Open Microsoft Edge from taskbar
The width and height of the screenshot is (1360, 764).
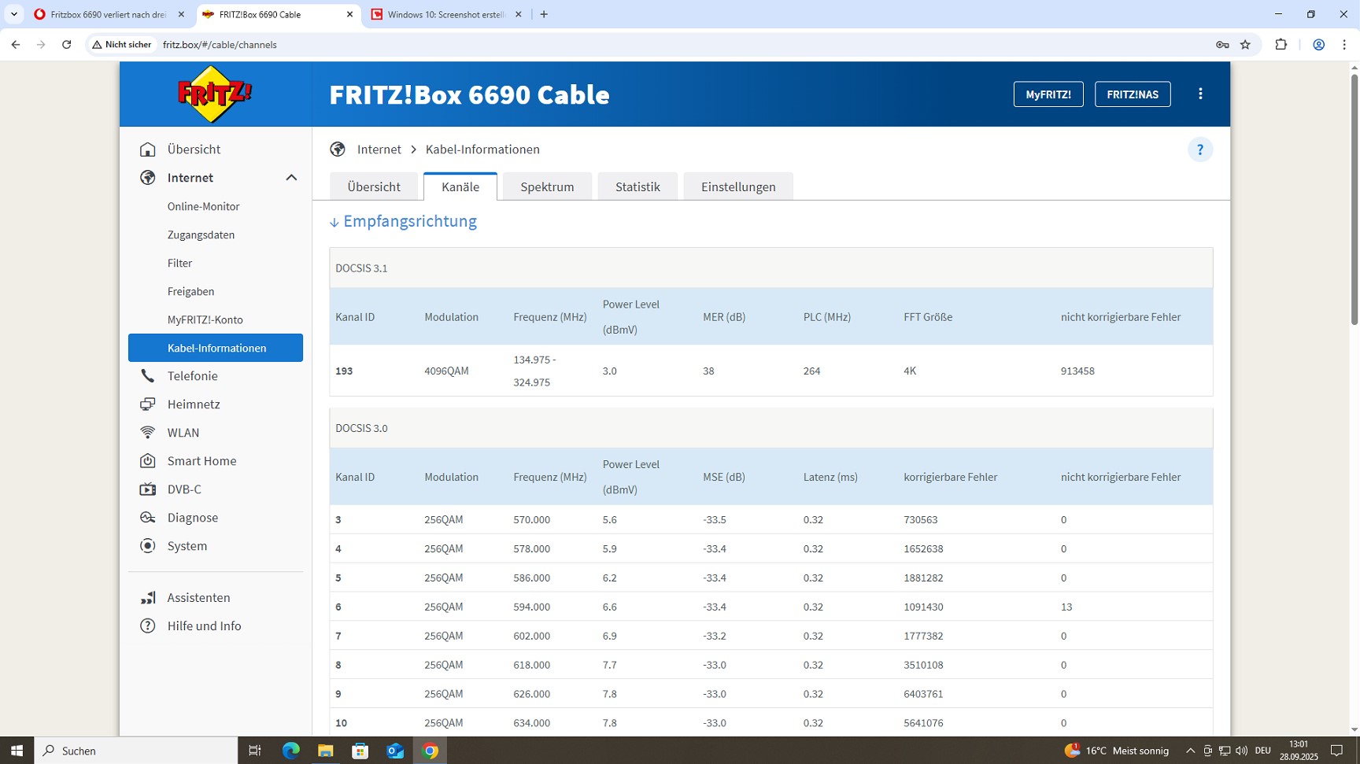(291, 751)
